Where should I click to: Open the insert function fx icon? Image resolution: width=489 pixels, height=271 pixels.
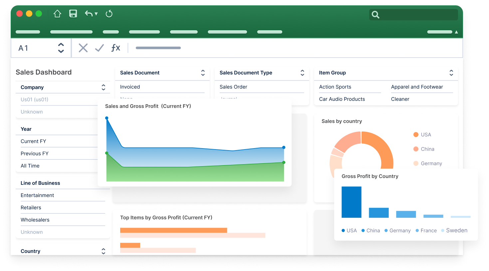[116, 48]
